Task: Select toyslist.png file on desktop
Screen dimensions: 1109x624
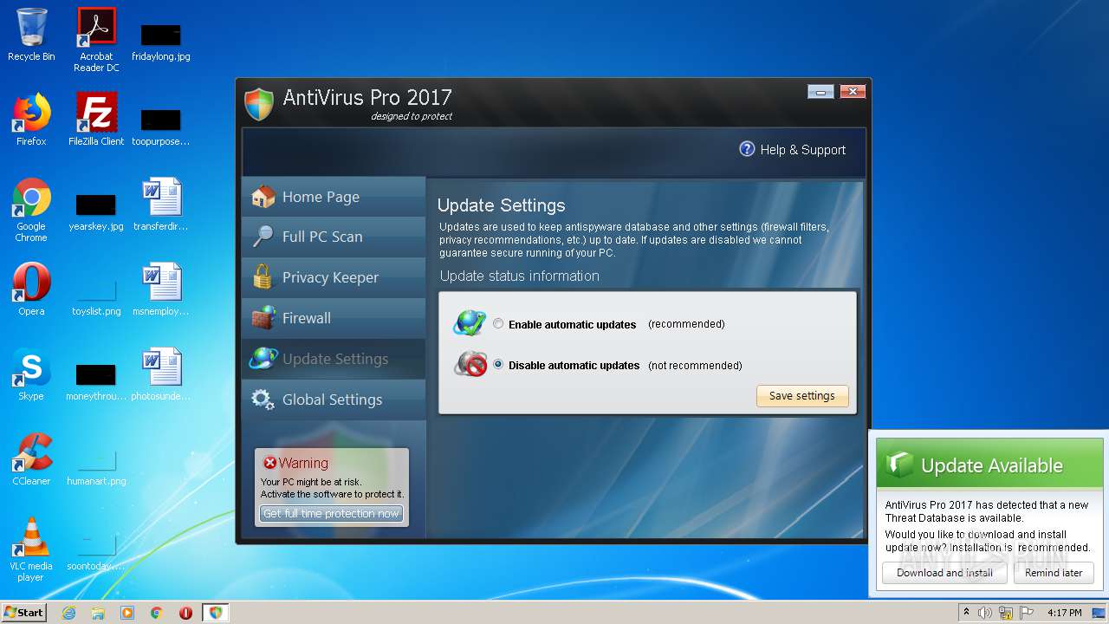Action: tap(96, 296)
